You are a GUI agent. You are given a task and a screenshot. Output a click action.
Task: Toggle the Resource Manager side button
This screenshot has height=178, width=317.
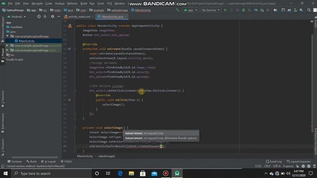[2, 29]
